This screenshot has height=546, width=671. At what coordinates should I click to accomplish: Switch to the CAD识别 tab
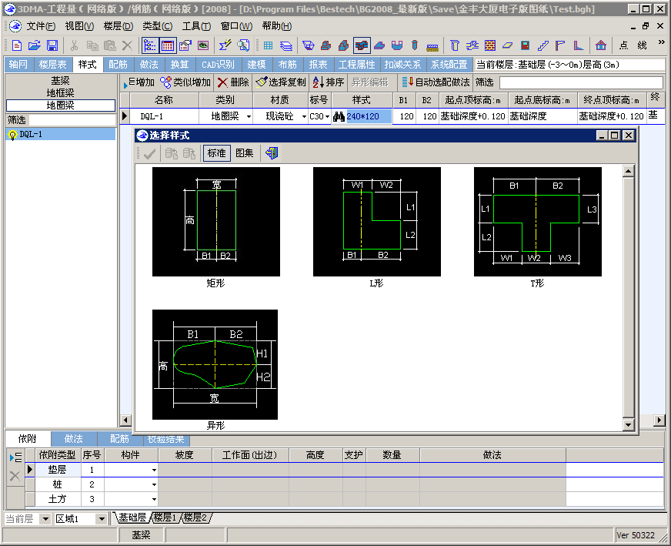[218, 65]
